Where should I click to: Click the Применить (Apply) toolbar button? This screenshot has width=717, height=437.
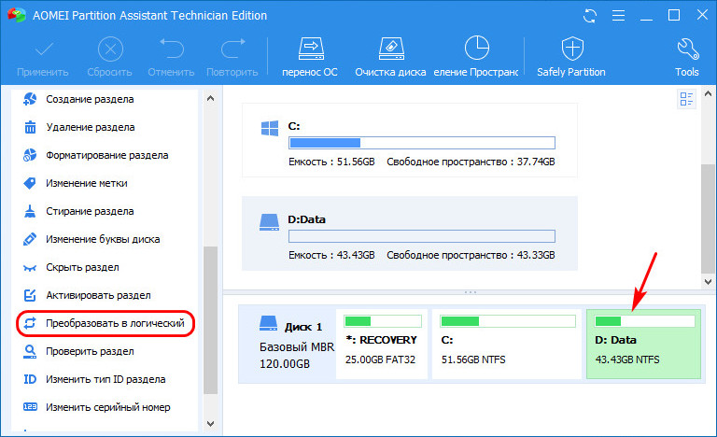tap(43, 58)
